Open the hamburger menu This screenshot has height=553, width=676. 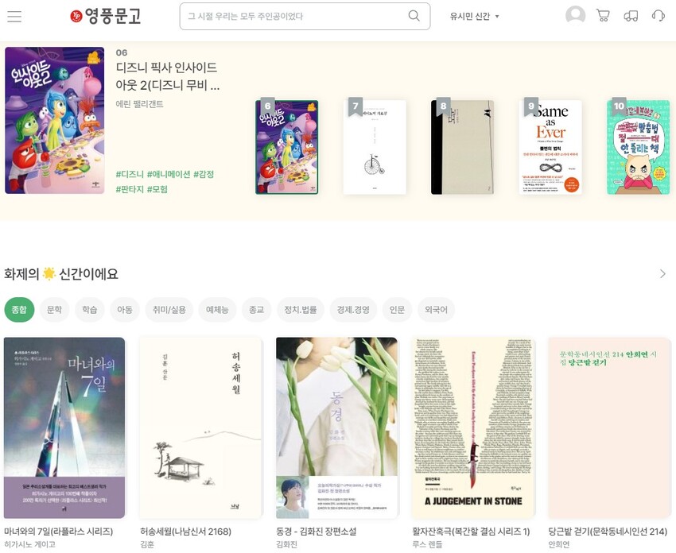click(x=14, y=17)
